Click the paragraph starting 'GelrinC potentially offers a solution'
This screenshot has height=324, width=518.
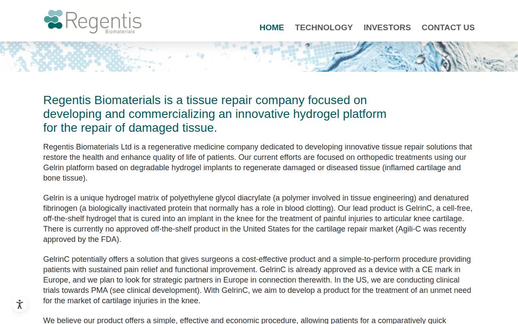point(258,280)
